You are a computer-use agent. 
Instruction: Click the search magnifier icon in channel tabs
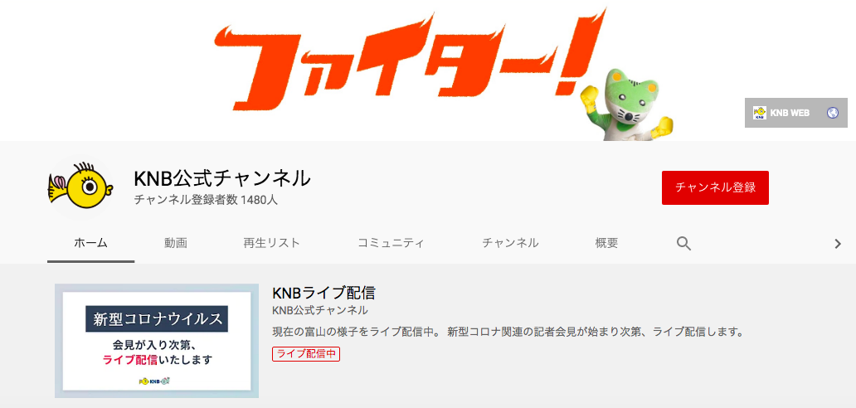684,243
